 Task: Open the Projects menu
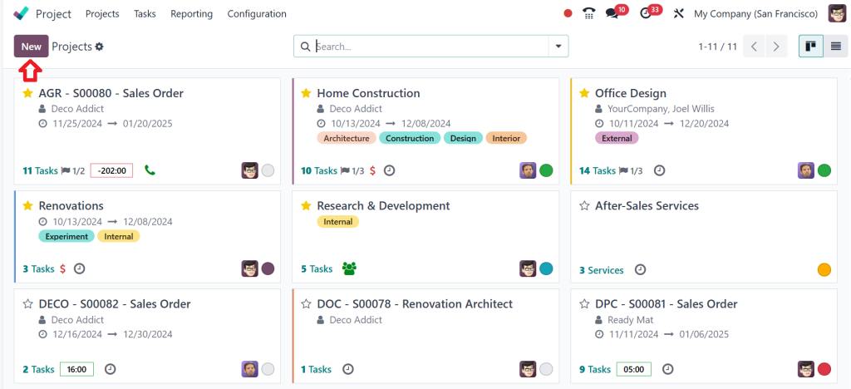[x=102, y=13]
